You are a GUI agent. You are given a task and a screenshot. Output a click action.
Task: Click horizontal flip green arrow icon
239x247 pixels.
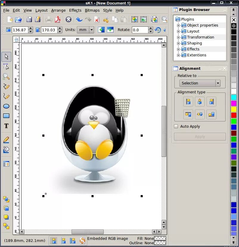point(101,30)
